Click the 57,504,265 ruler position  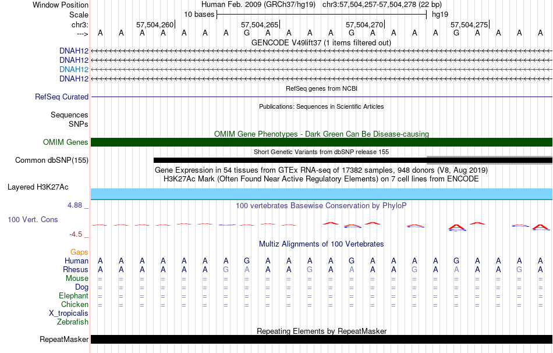tap(260, 24)
